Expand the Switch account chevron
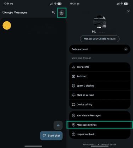 tap(126, 49)
